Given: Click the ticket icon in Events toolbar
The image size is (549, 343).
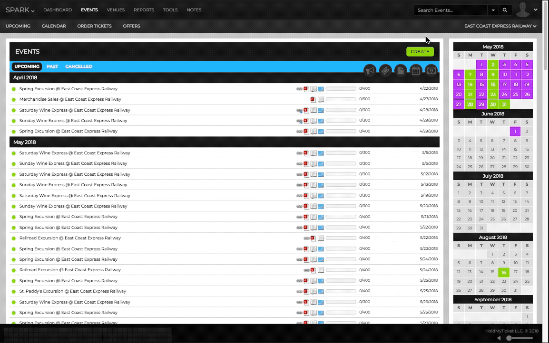Looking at the screenshot, I should click(x=385, y=70).
